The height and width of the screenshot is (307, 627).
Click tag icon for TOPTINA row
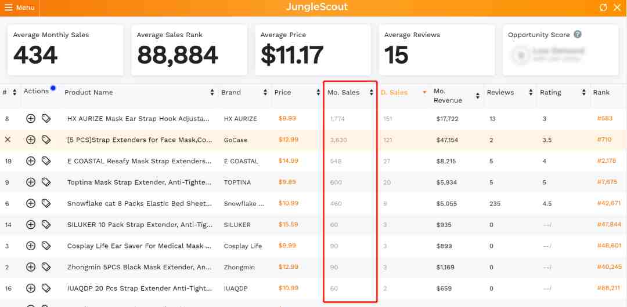click(46, 182)
